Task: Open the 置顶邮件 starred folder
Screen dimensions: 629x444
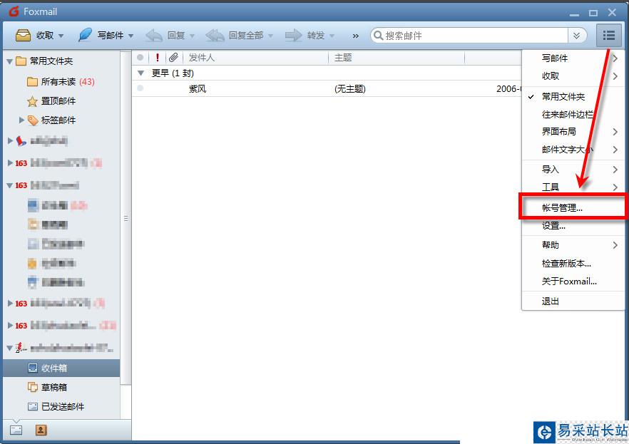Action: coord(58,101)
